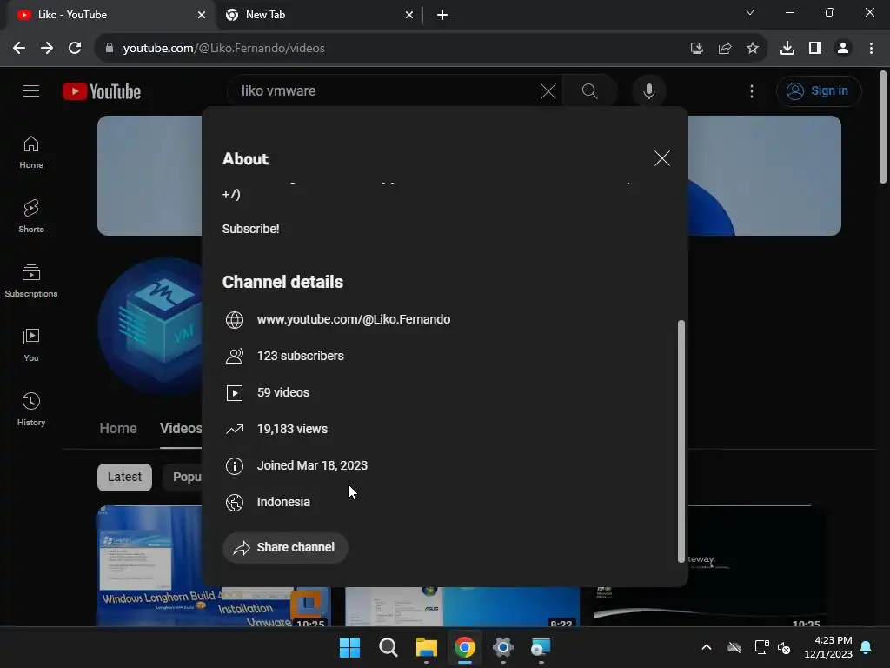Open the Windows Start menu

(349, 647)
